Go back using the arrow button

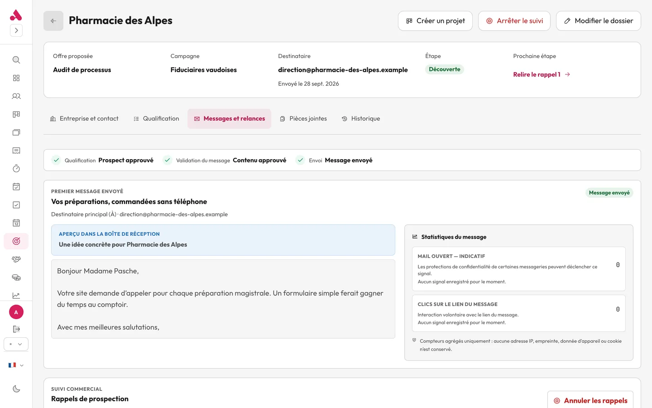[x=53, y=21]
